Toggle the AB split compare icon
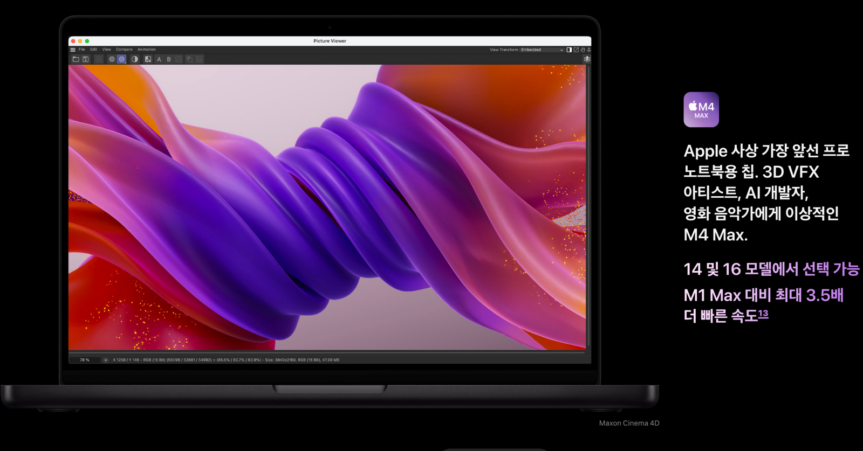 [x=148, y=59]
